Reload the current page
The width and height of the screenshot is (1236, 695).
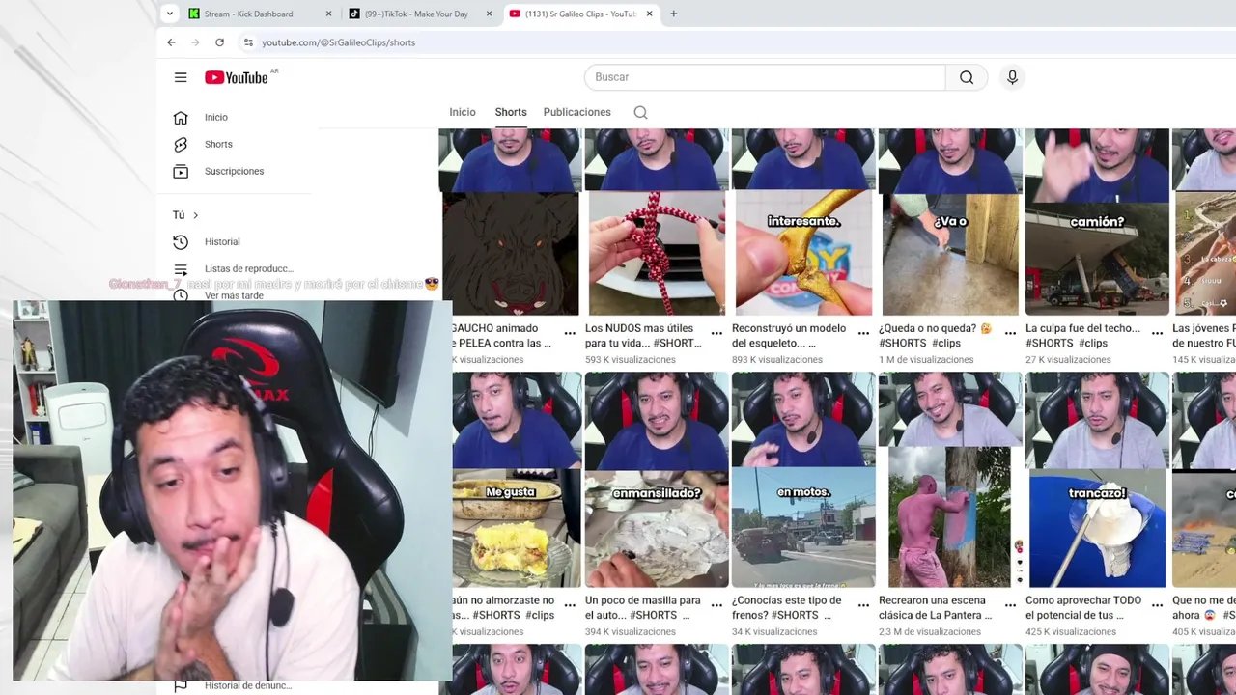[x=219, y=42]
